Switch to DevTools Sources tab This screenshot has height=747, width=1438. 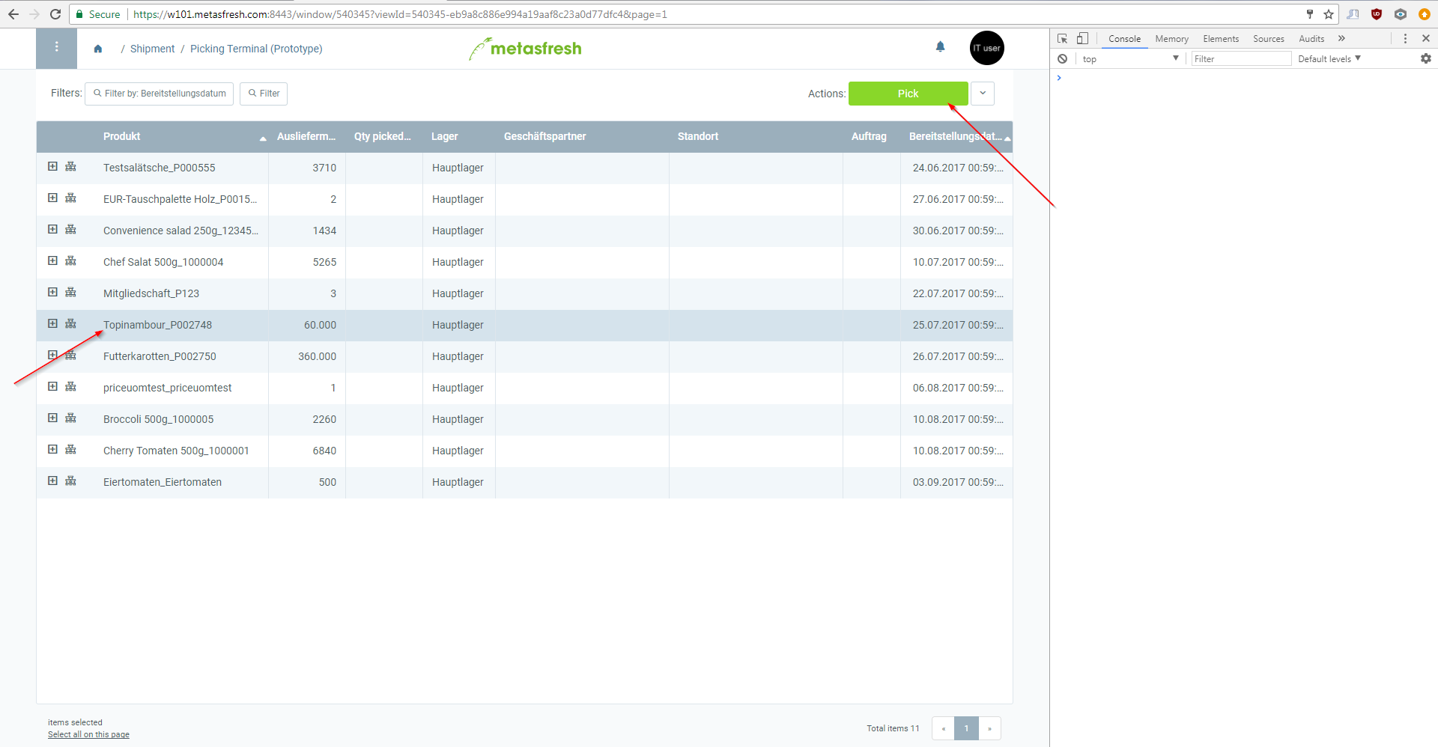(x=1268, y=39)
